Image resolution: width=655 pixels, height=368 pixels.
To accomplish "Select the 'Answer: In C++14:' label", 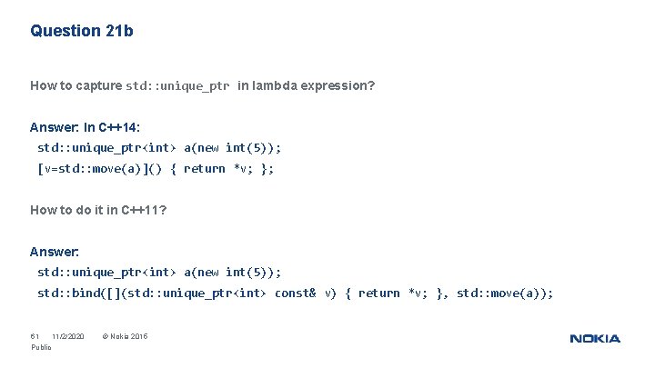I will click(x=85, y=127).
